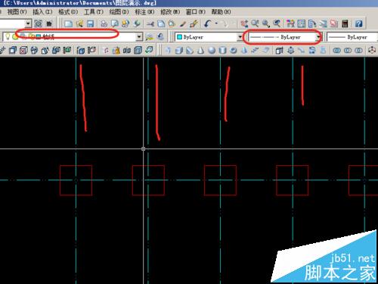Click the Zoom Window icon
Image resolution: width=378 pixels, height=284 pixels.
coord(265,24)
